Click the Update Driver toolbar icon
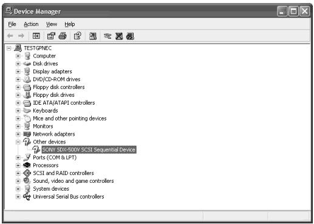This screenshot has height=224, width=314. click(108, 36)
